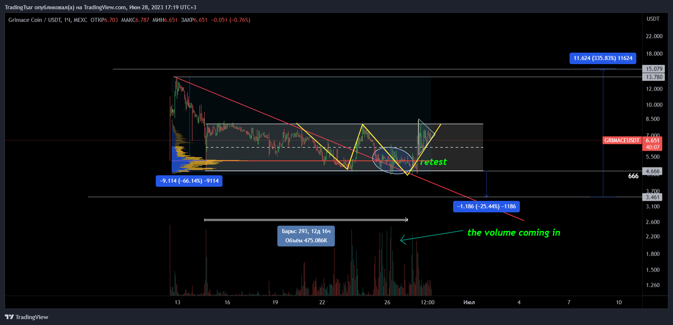Click the 4.666 horizontal line price tag
Image resolution: width=673 pixels, height=325 pixels.
click(653, 171)
